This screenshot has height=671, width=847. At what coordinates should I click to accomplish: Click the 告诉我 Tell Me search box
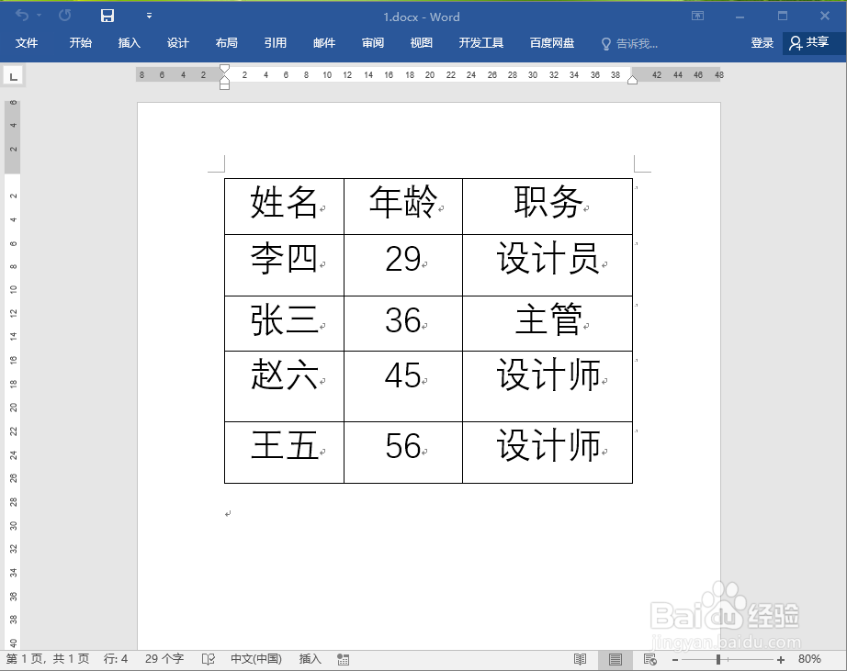[x=634, y=42]
